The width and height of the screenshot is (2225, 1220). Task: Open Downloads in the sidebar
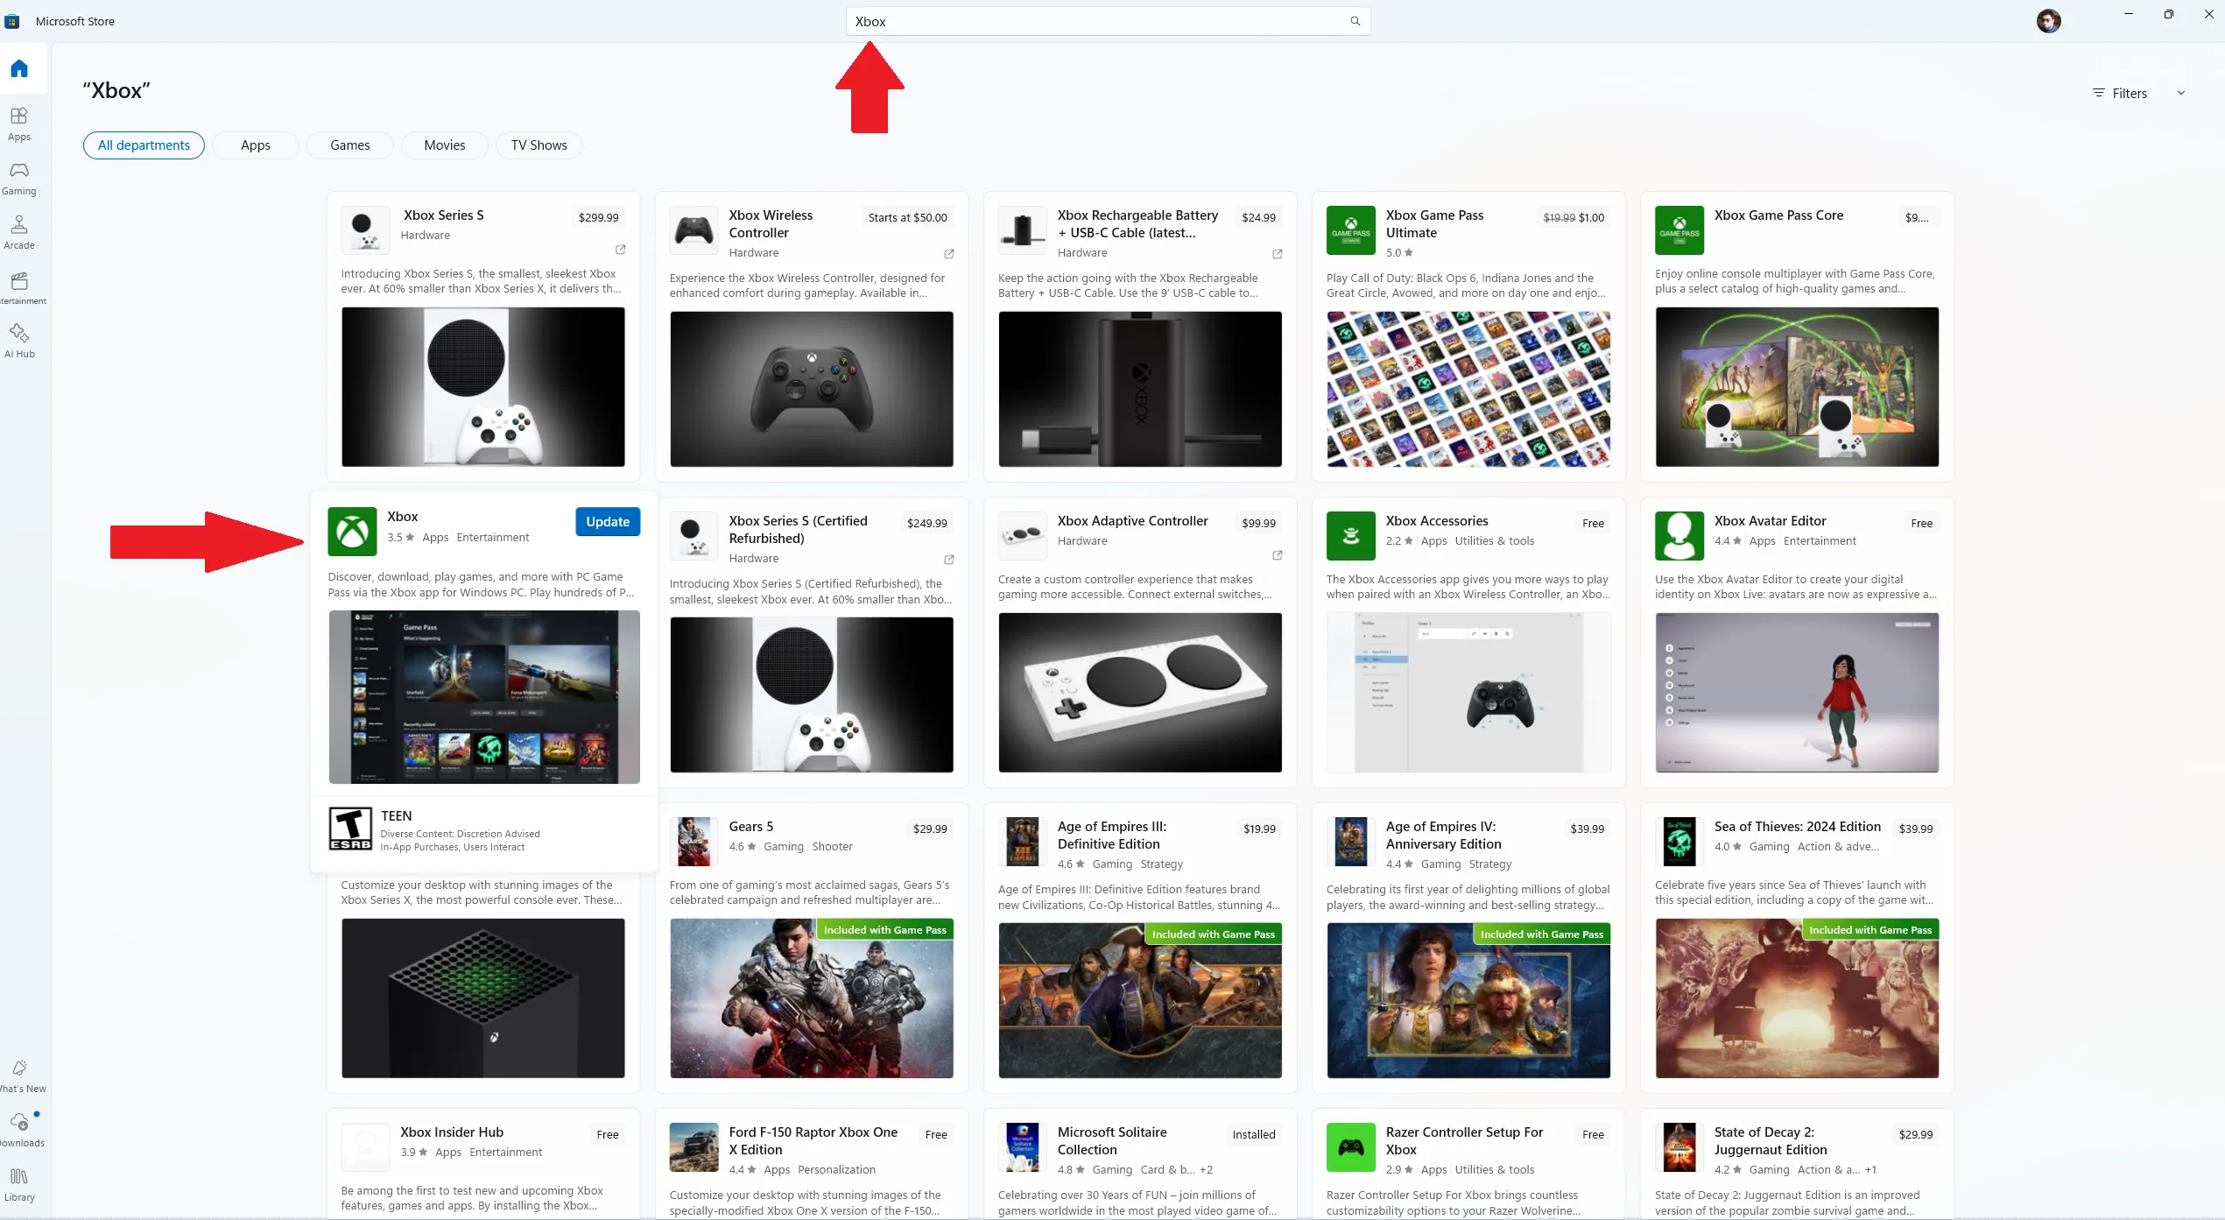[x=19, y=1130]
